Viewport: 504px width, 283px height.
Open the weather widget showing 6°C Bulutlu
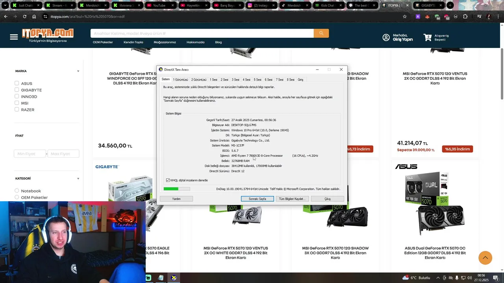click(x=416, y=278)
